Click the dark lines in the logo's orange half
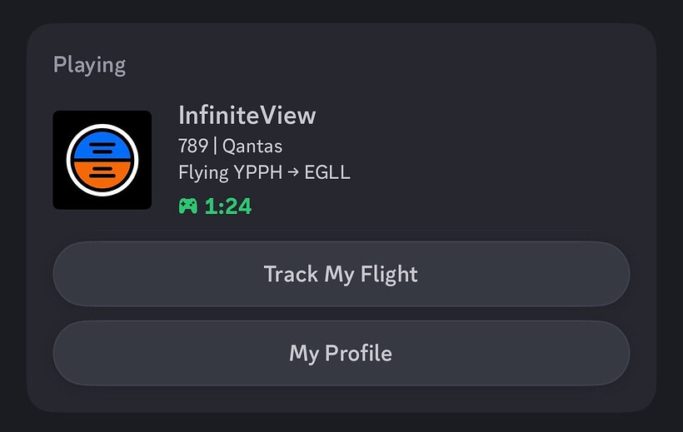This screenshot has height=432, width=683. [x=102, y=172]
